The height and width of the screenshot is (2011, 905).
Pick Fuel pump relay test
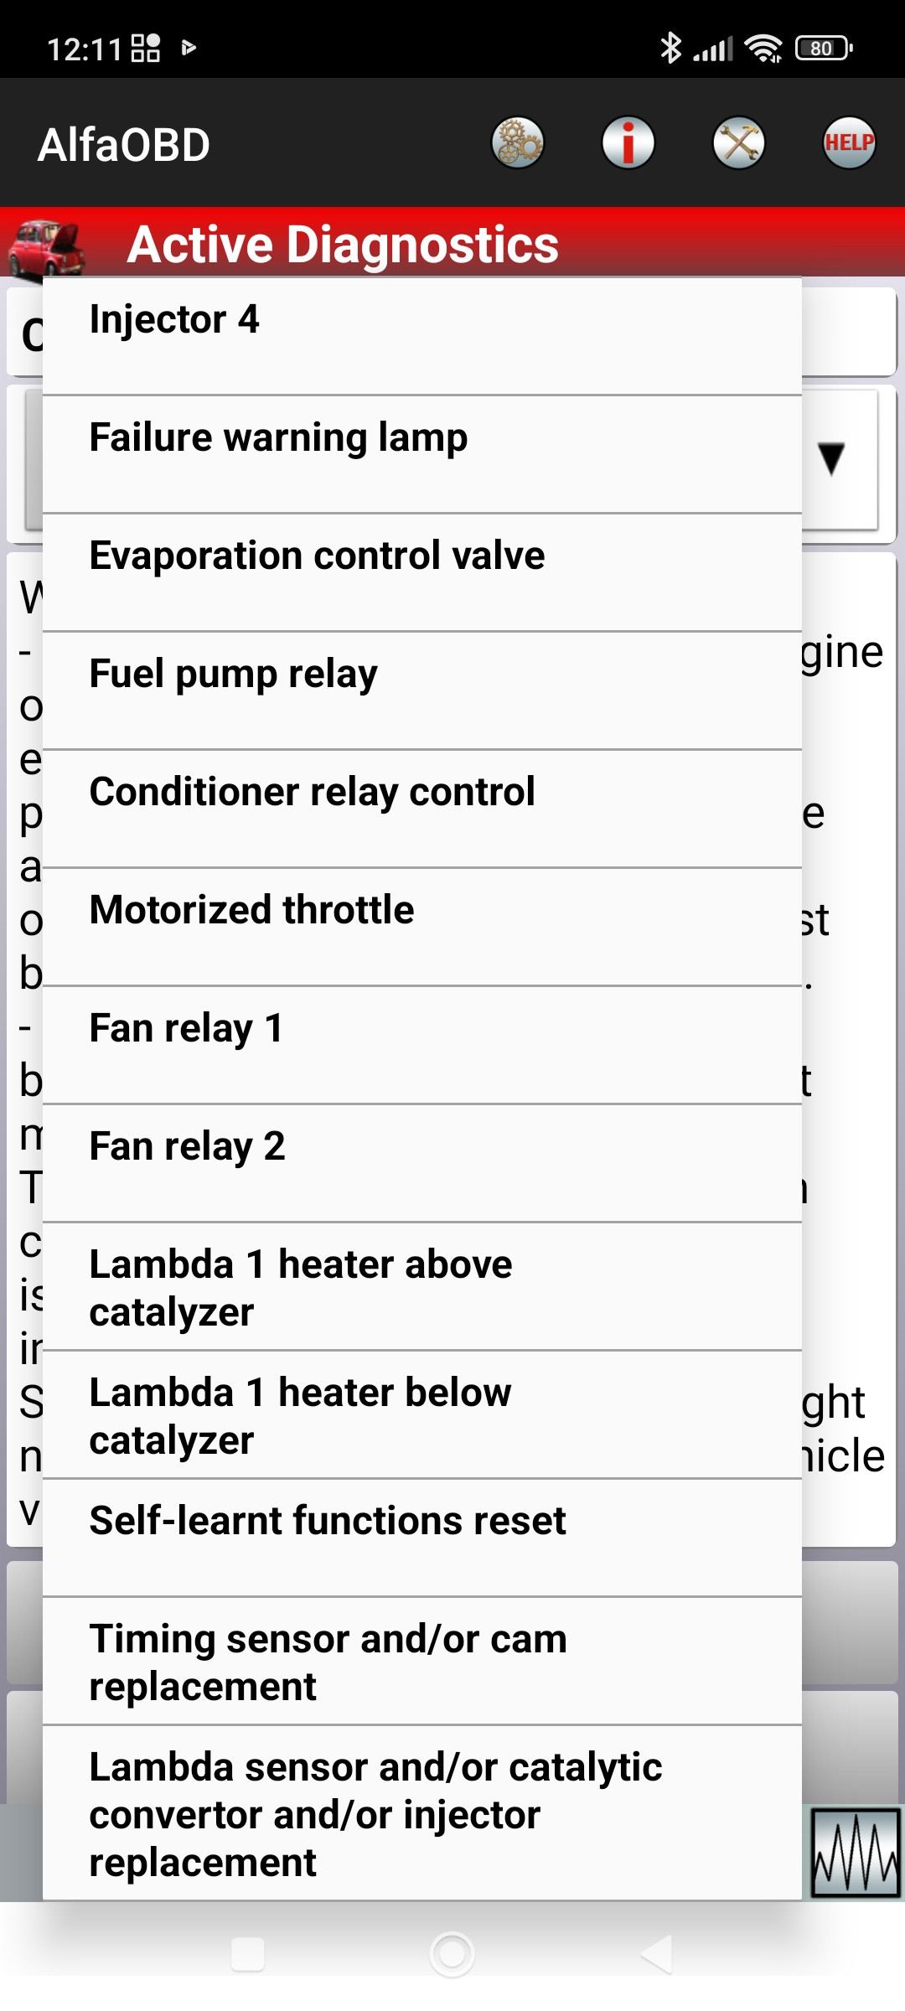[x=421, y=690]
